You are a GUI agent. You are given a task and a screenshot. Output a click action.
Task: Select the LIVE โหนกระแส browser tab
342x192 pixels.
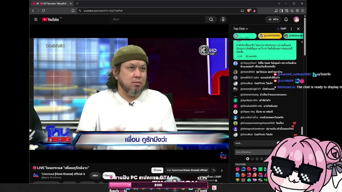52,3
